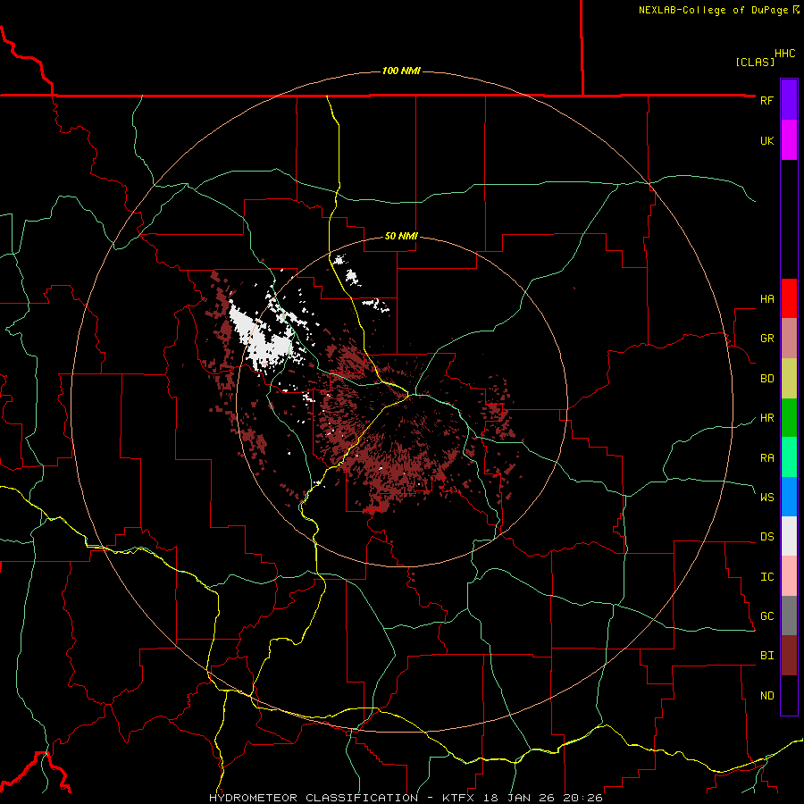This screenshot has width=804, height=804.
Task: Click the 'UK' legend label
Action: click(x=766, y=140)
